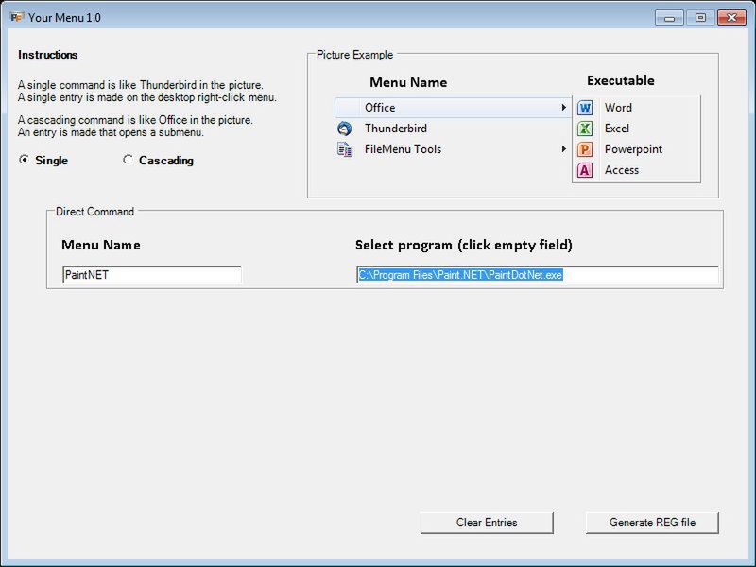This screenshot has height=567, width=756.
Task: Click the Powerpoint text in the example submenu
Action: coord(633,149)
